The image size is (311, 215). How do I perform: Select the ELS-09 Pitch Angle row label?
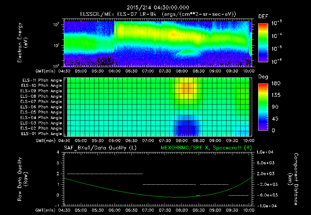pos(41,91)
